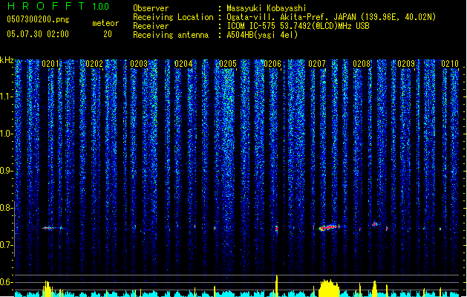Image resolution: width=467 pixels, height=297 pixels.
Task: Click the HROFFT title text
Action: click(46, 6)
